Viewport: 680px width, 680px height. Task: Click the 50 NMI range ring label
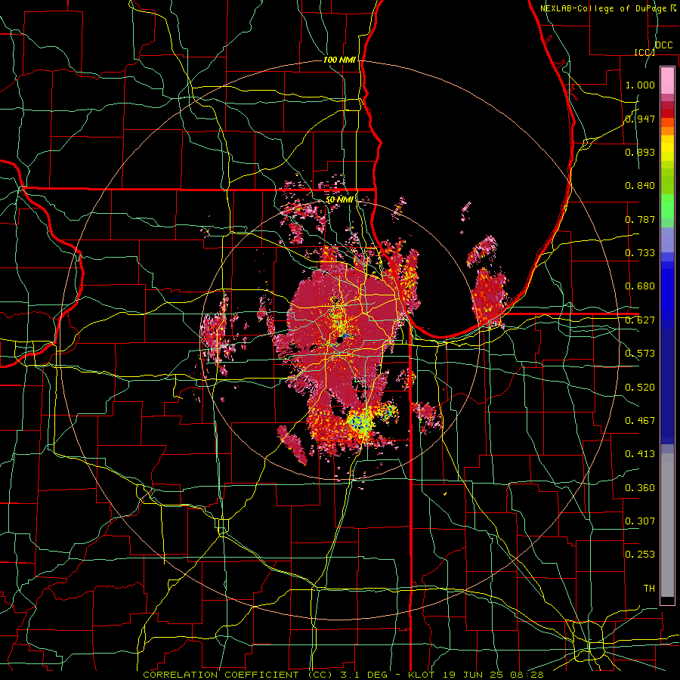pyautogui.click(x=339, y=200)
